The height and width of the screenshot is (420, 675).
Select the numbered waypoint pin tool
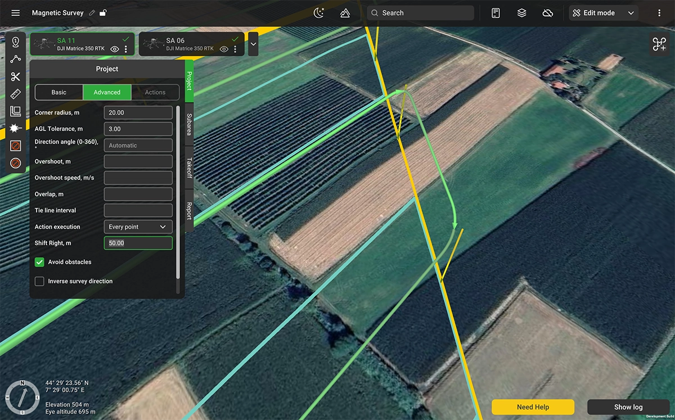[16, 42]
